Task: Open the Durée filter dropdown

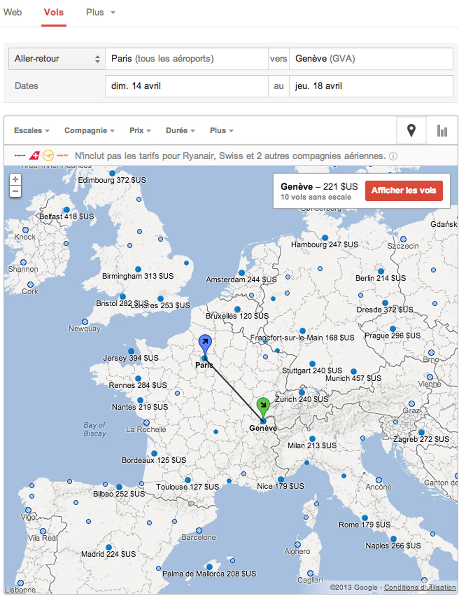Action: [x=180, y=130]
